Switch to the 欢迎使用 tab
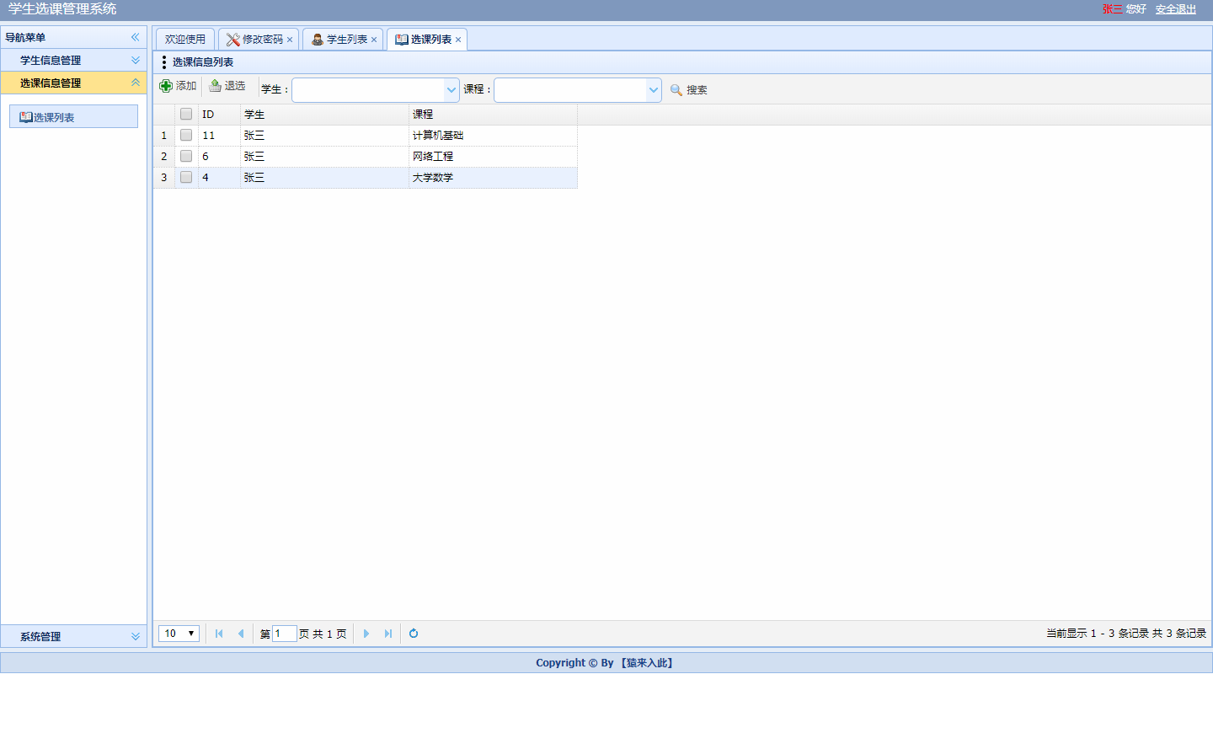This screenshot has height=749, width=1213. point(185,40)
